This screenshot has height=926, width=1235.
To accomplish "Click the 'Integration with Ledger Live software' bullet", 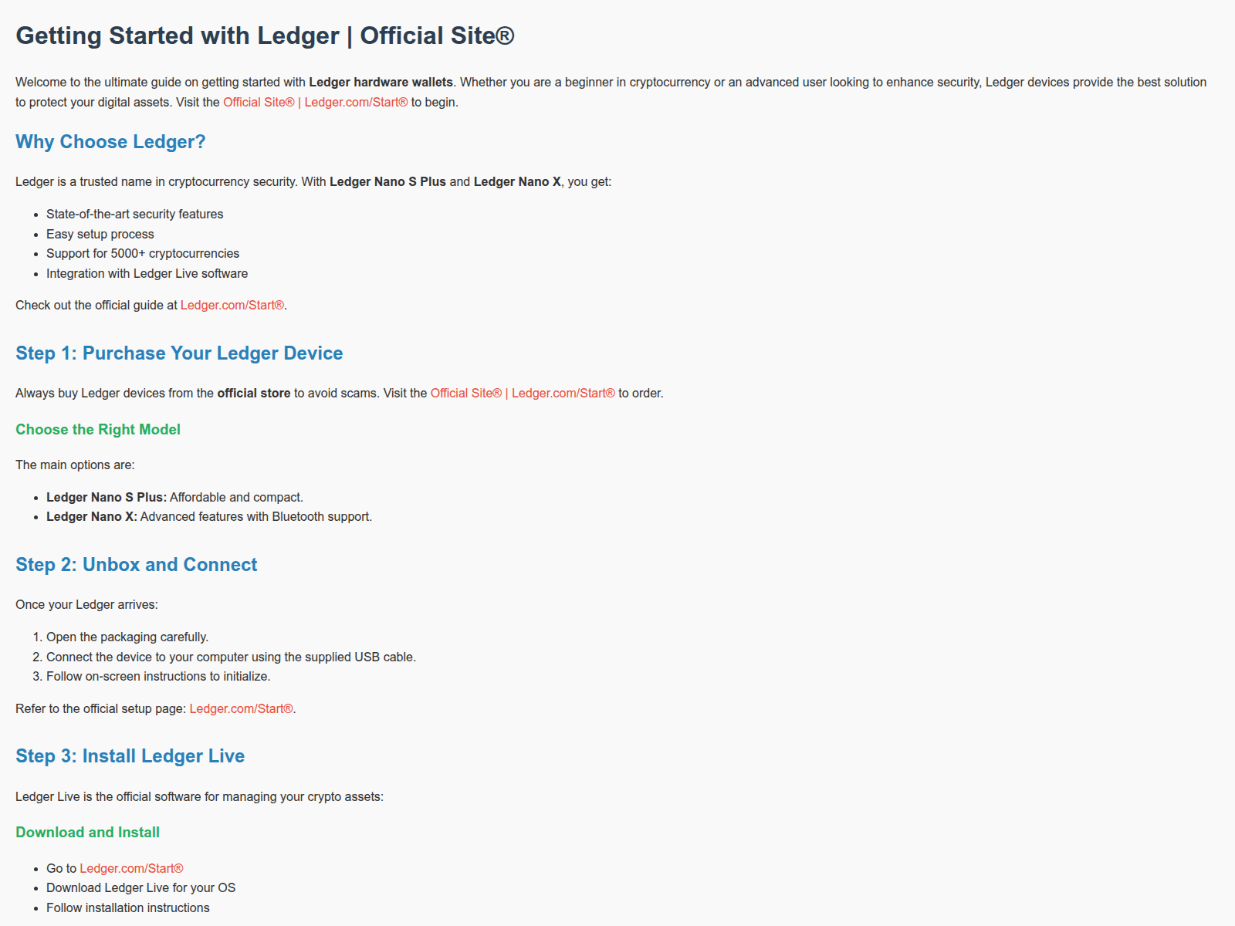I will click(x=147, y=273).
